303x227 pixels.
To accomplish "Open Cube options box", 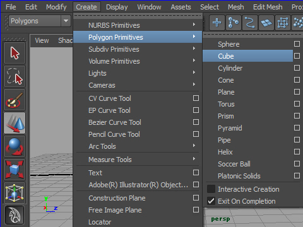I will (x=297, y=56).
